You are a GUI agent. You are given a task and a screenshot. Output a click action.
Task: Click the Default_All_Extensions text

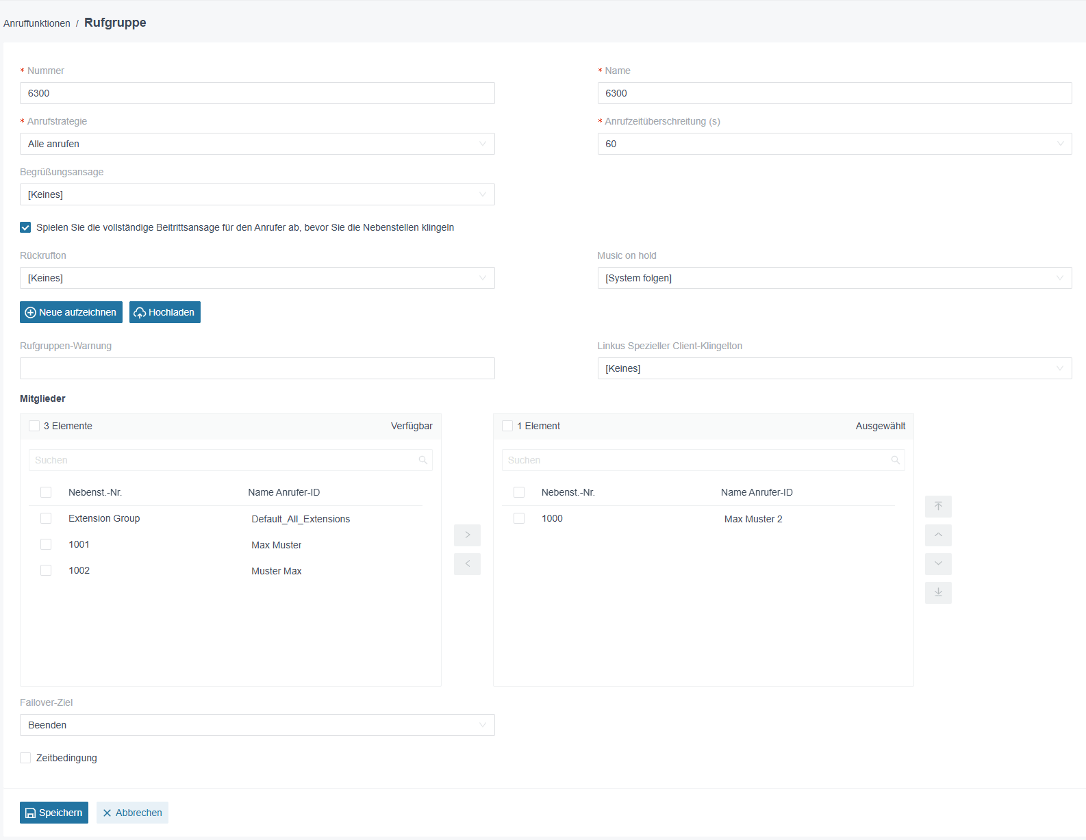301,519
